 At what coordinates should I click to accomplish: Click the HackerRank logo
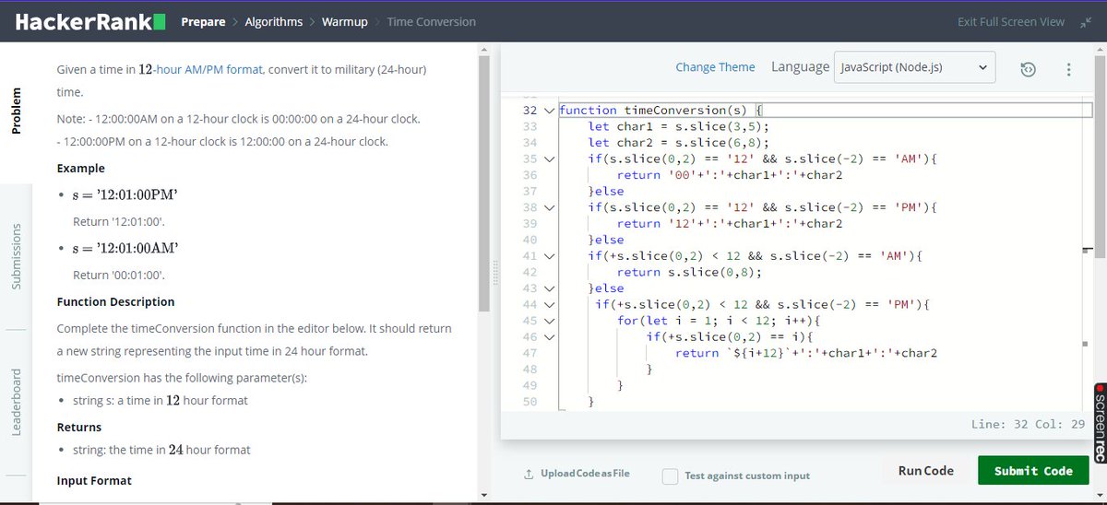pyautogui.click(x=90, y=22)
